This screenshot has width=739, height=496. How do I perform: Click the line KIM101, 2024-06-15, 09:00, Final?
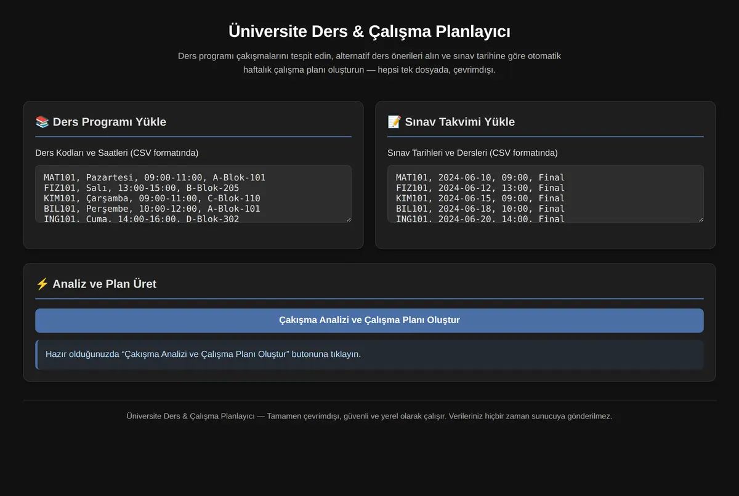click(x=480, y=198)
